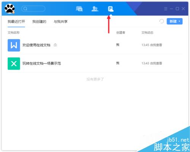Image resolution: width=190 pixels, height=152 pixels.
Task: Click the magnifier search icon
Action: click(x=25, y=9)
